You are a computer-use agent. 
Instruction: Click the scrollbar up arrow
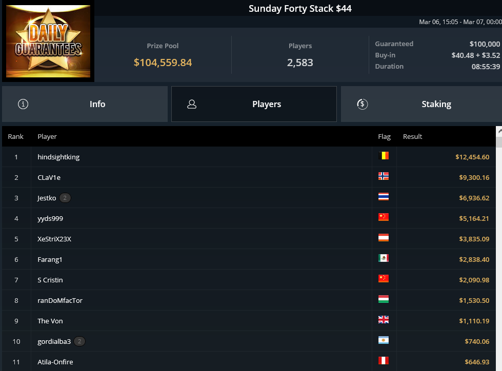[x=499, y=131]
